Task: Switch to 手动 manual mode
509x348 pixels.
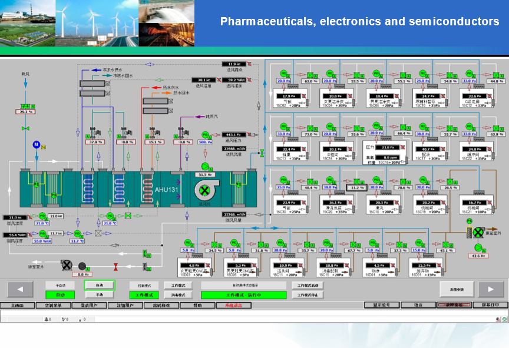Action: tap(98, 294)
